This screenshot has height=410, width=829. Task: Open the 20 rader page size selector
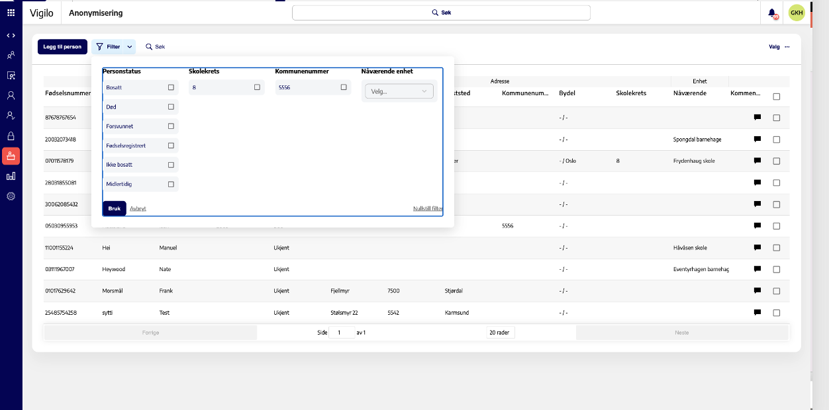[x=501, y=333]
